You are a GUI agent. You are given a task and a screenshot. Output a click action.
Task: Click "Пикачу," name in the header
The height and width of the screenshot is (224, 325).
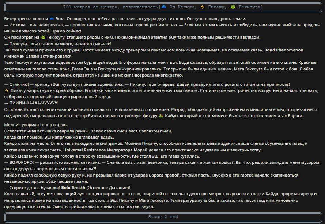[x=217, y=7]
